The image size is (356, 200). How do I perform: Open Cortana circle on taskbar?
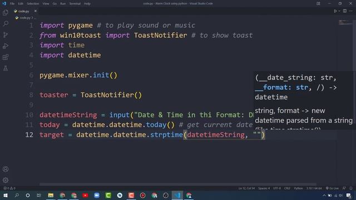click(28, 195)
